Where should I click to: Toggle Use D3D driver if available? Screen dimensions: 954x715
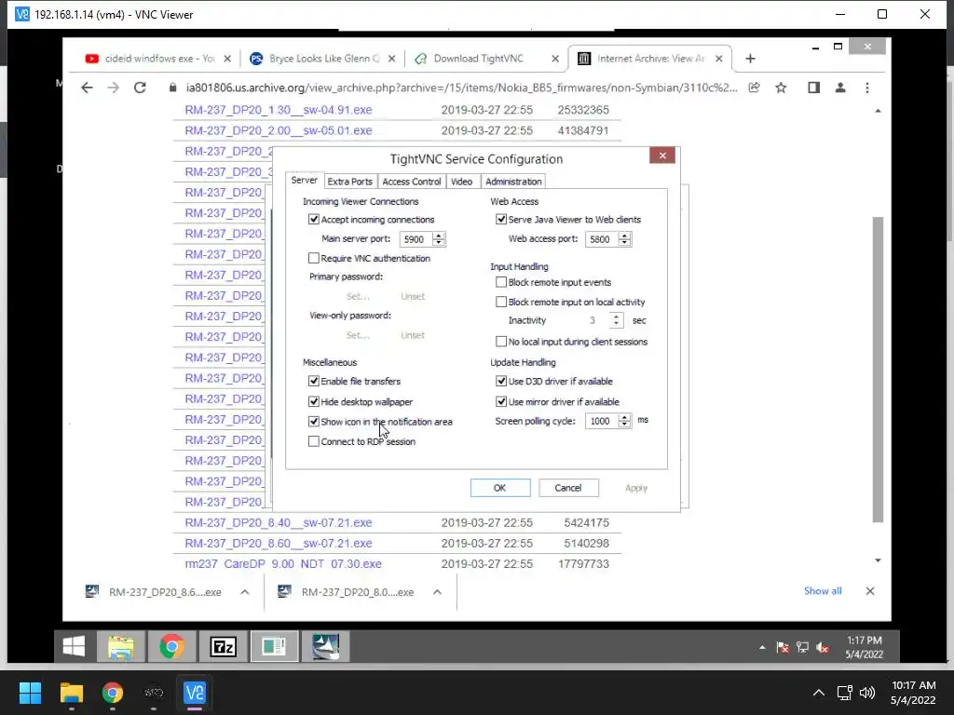501,381
